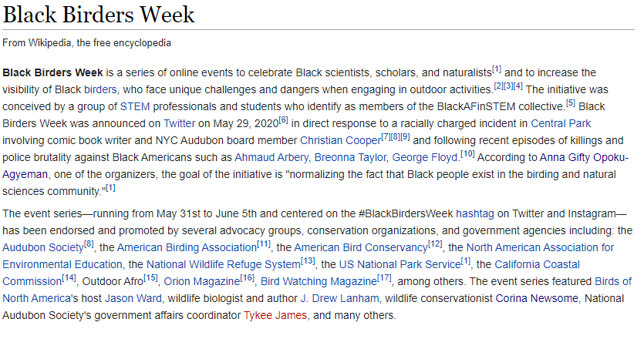Jump to citation [5] after BlackAFinSTEM collective

tap(571, 103)
